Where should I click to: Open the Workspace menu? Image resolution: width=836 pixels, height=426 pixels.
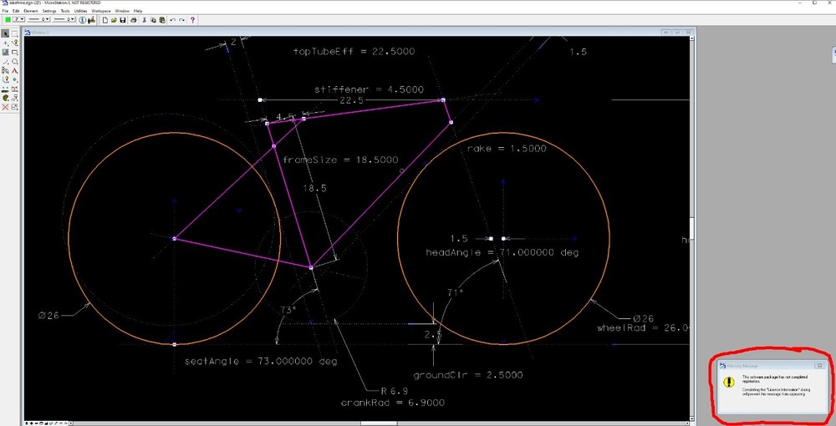[100, 10]
